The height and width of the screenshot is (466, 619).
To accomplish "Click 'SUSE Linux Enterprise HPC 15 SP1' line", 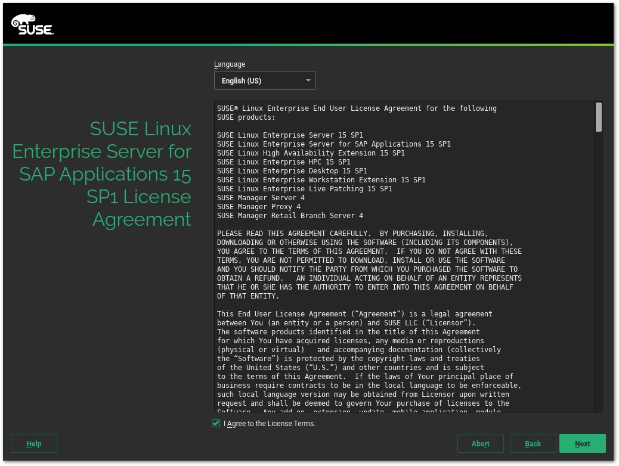I will coord(283,162).
